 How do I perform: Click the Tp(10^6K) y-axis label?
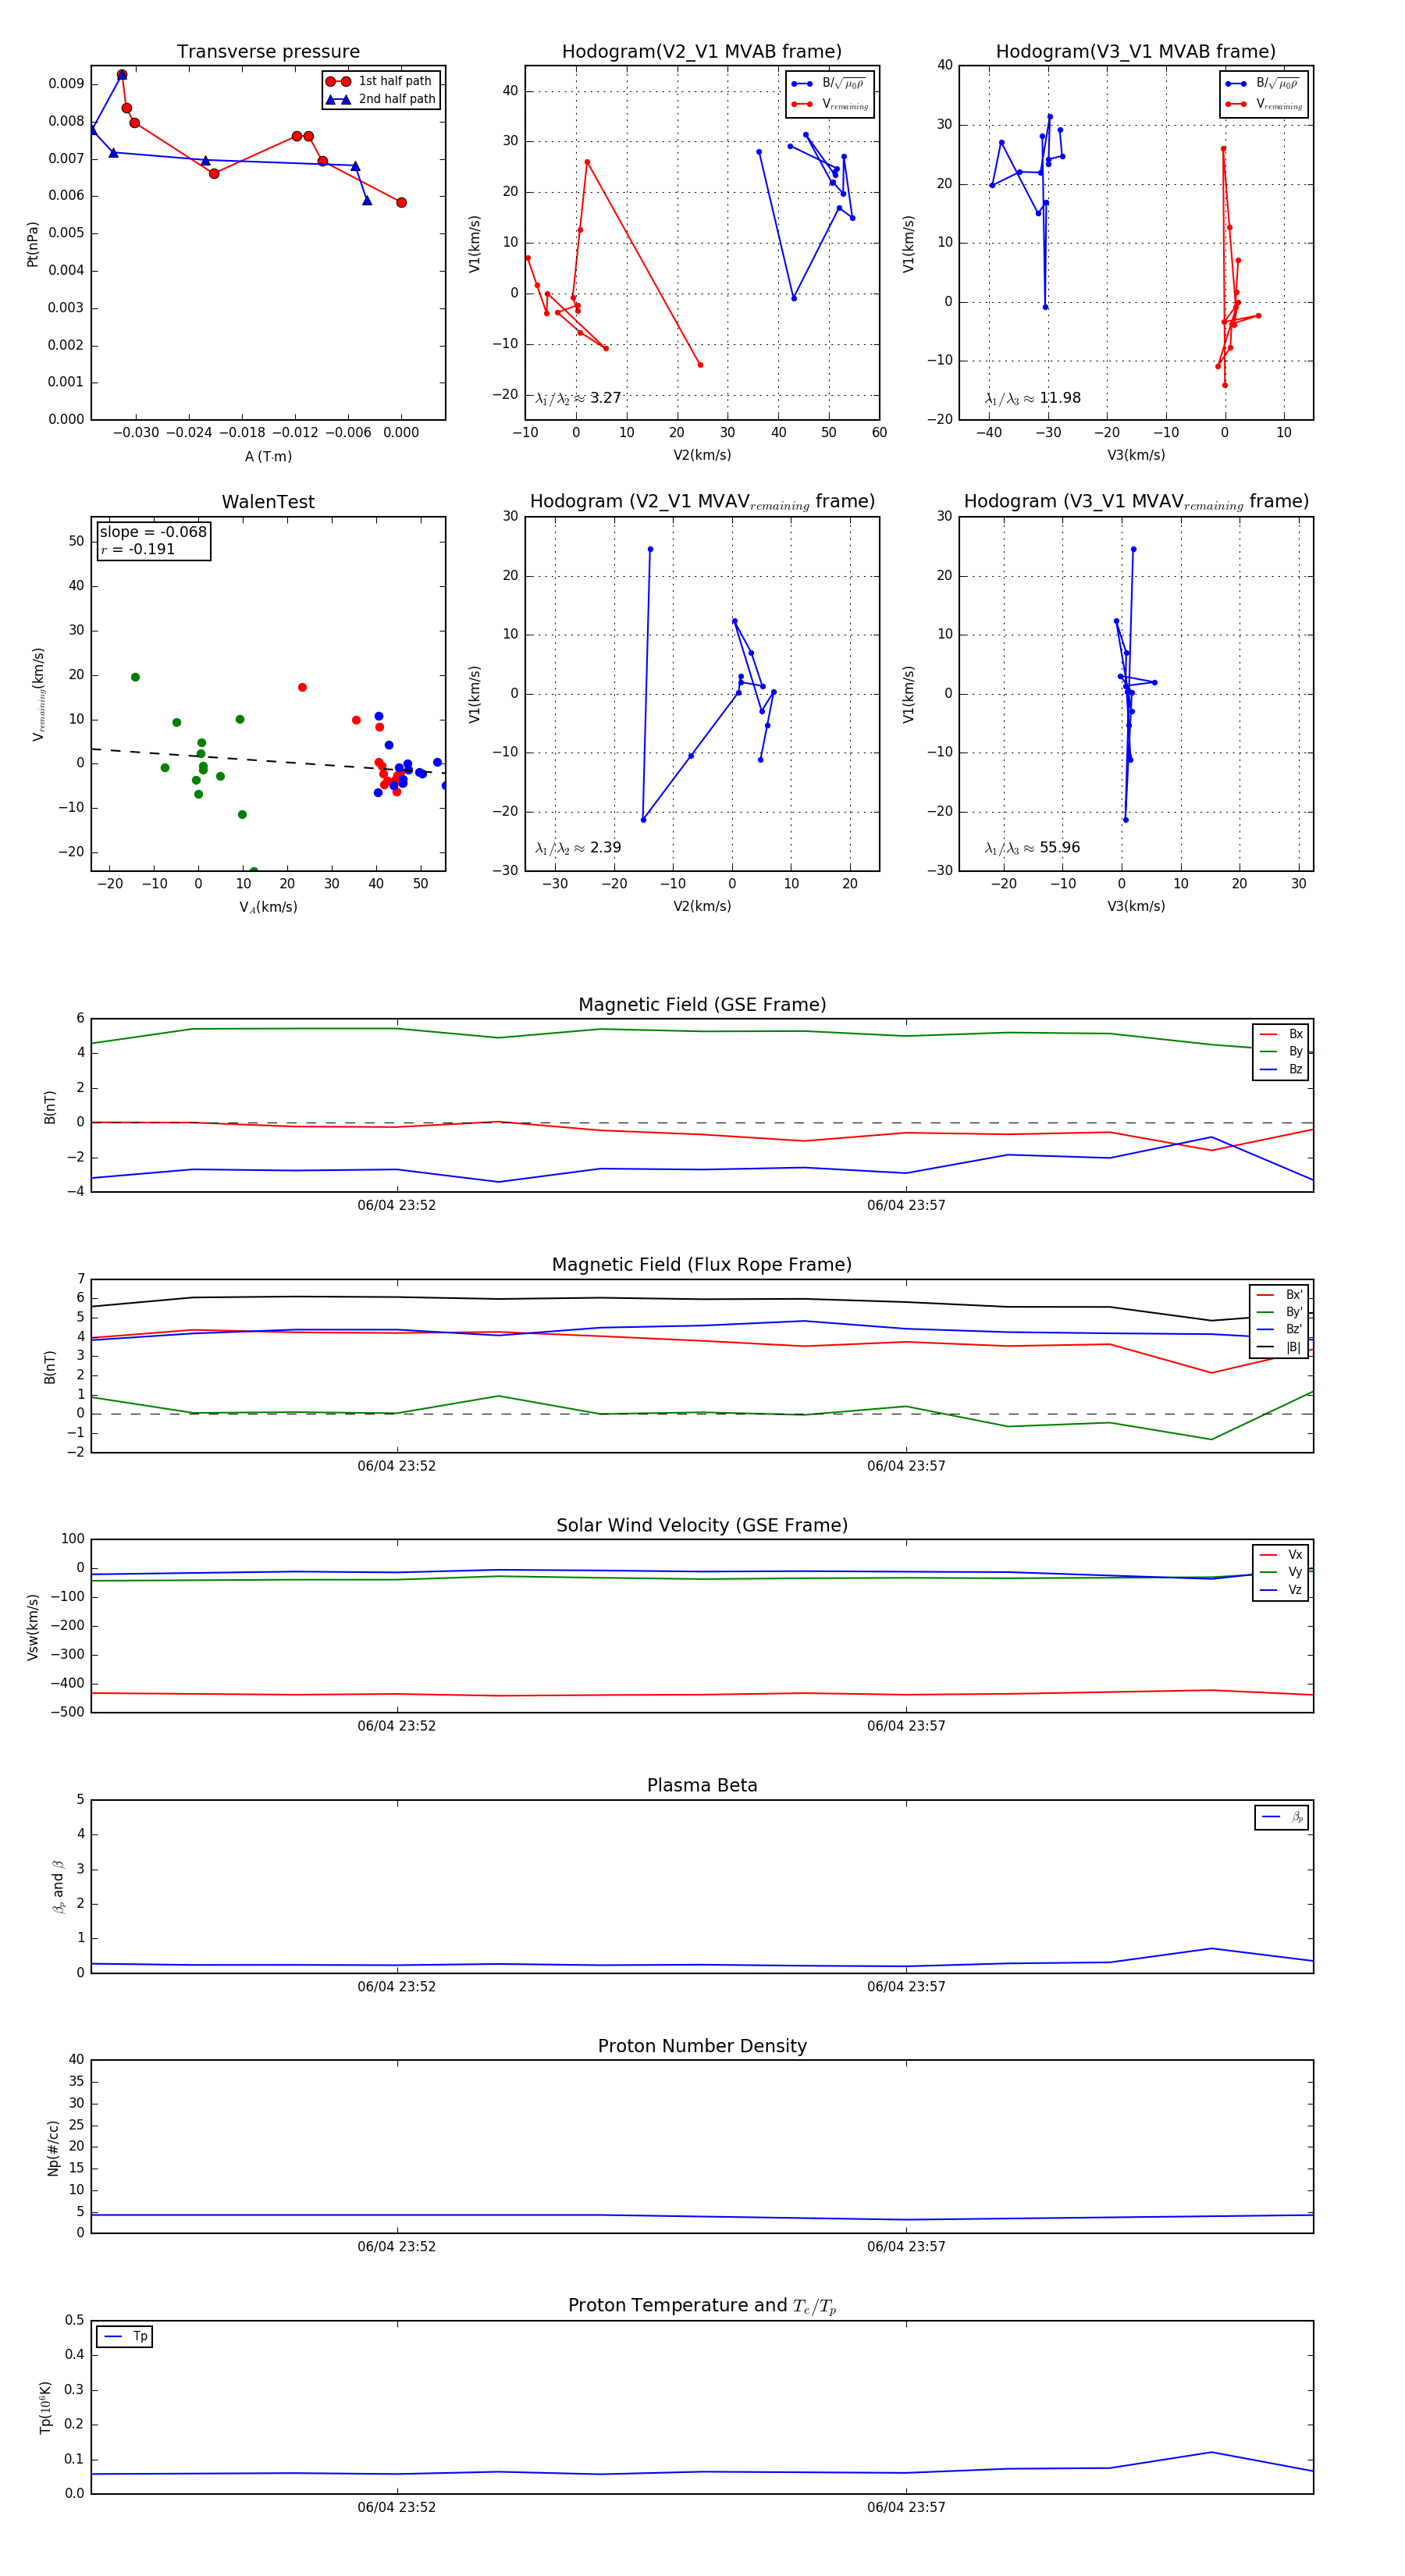(45, 2407)
